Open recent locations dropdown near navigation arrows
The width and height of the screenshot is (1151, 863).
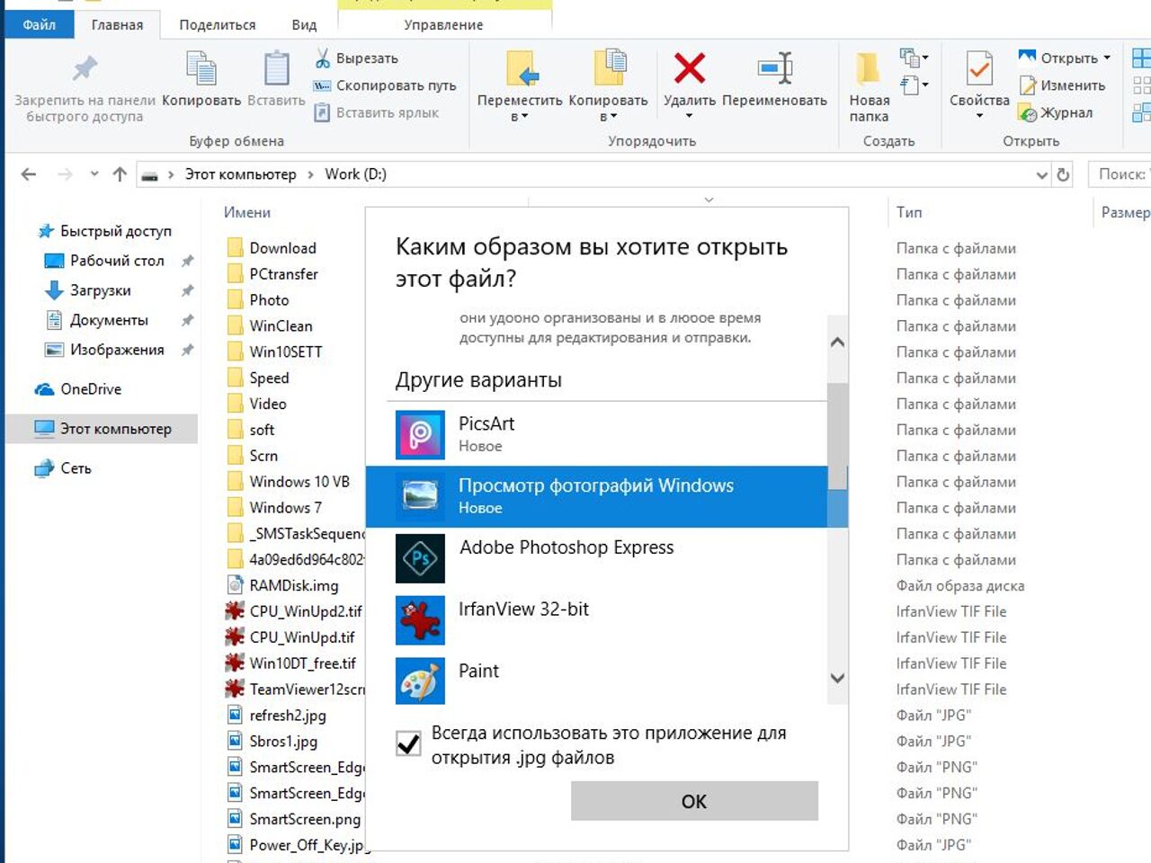pos(94,174)
